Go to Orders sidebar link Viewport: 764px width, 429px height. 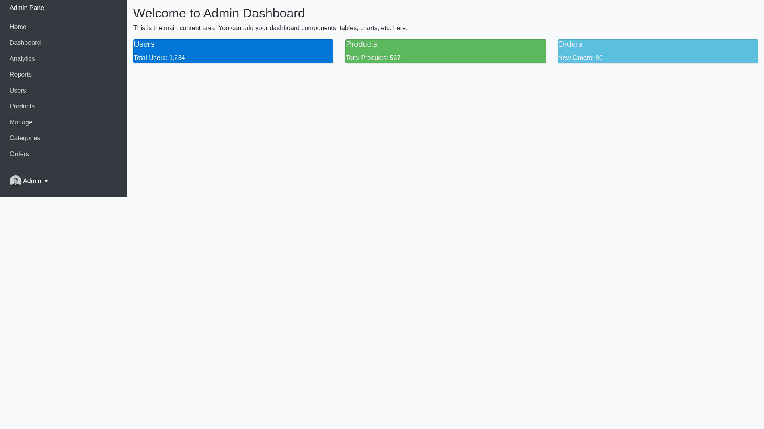coord(19,154)
